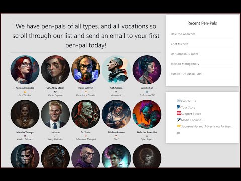Click Behavioral Therapist vocation text
The image size is (241, 181).
pyautogui.click(x=86, y=139)
